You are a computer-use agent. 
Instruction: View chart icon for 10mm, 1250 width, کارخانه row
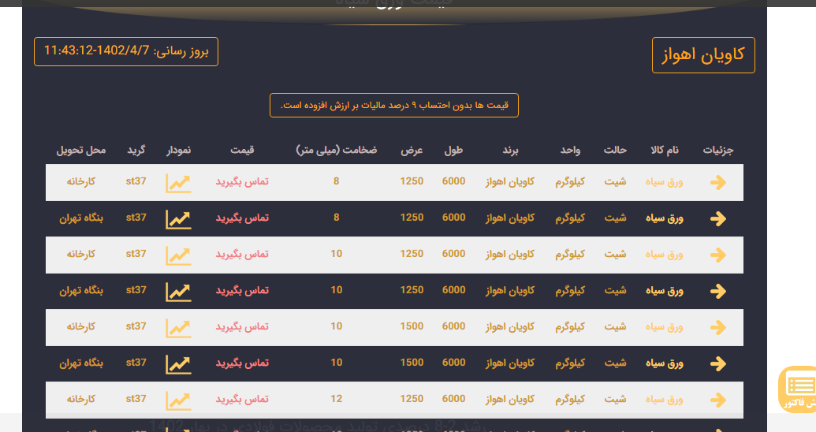178,255
